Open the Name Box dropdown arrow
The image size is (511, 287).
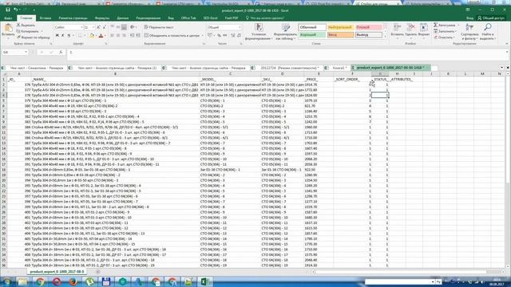click(26, 52)
